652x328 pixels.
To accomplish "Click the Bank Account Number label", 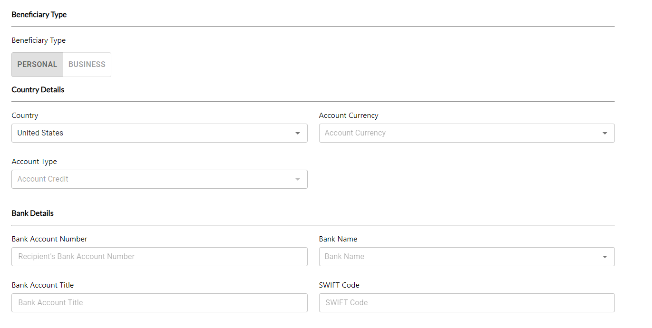I will click(49, 239).
